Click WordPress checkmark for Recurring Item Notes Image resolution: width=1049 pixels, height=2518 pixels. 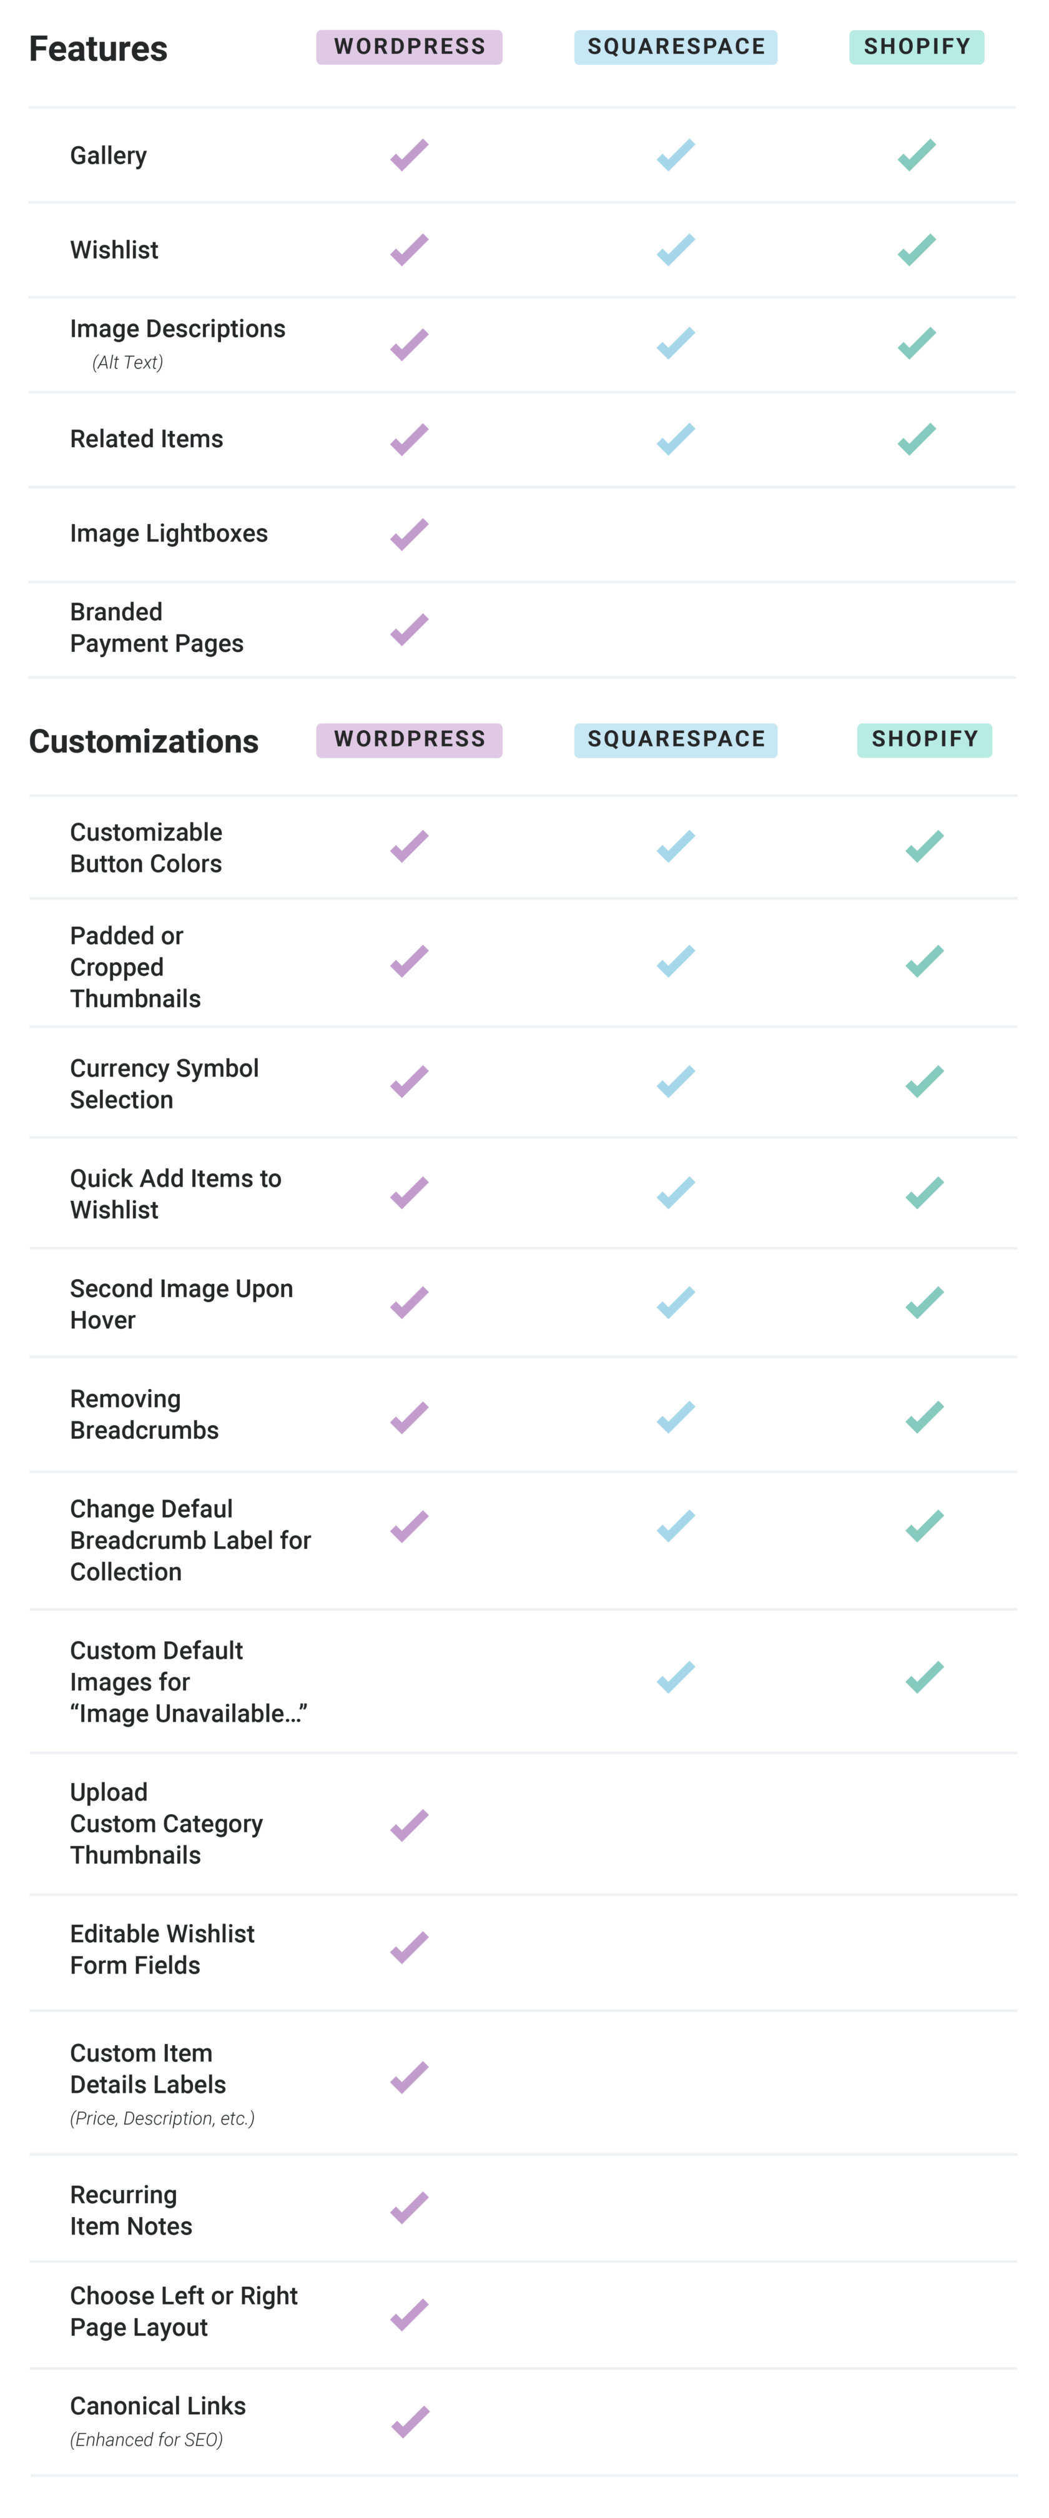click(x=408, y=2207)
